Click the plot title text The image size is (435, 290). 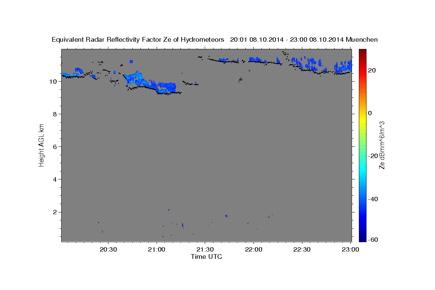click(x=215, y=40)
